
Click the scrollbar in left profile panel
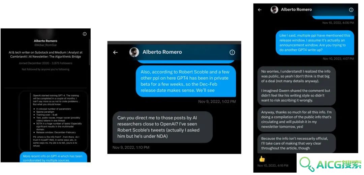[x=90, y=52]
